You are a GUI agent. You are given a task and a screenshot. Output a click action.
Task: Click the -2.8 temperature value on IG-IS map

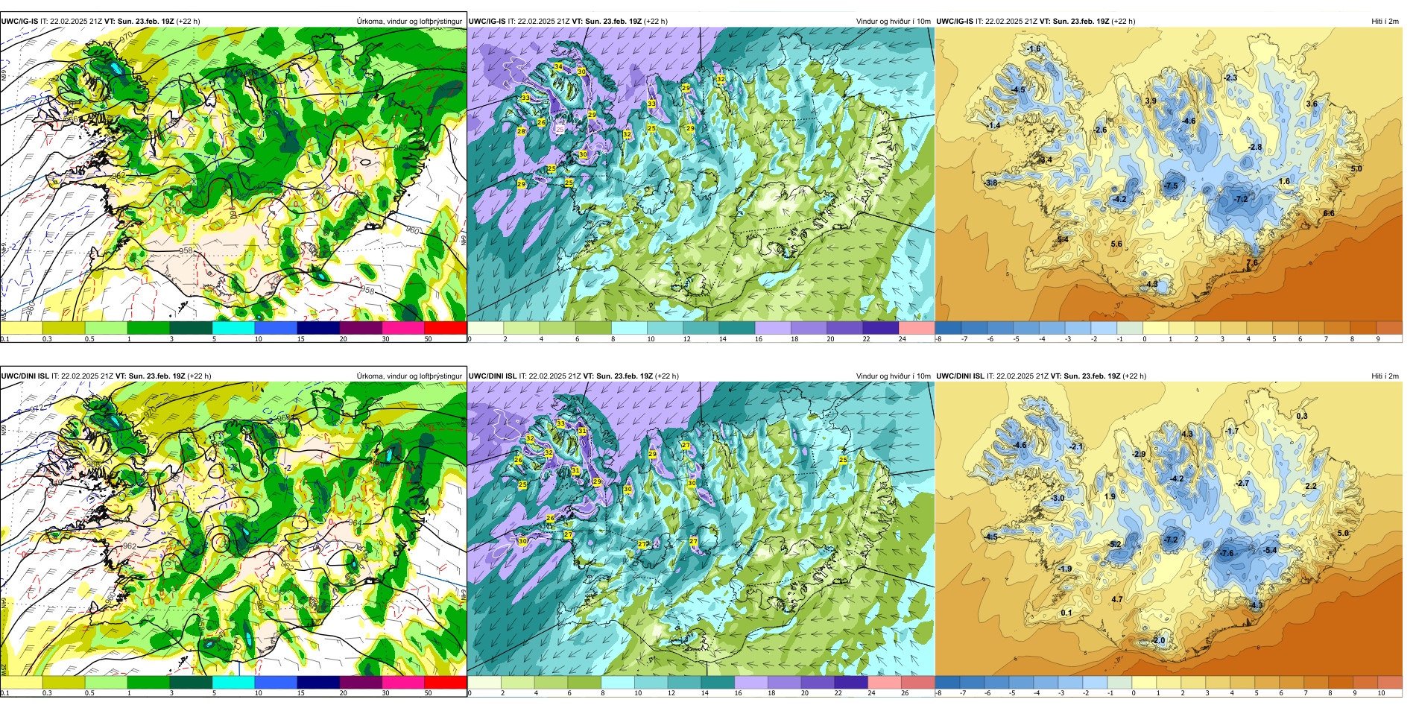tap(1255, 148)
